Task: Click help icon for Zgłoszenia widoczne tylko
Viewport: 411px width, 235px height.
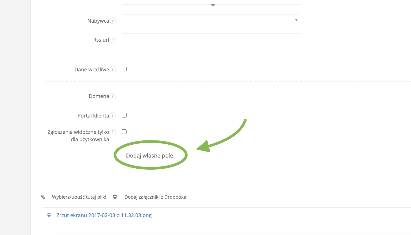Action: coord(113,132)
